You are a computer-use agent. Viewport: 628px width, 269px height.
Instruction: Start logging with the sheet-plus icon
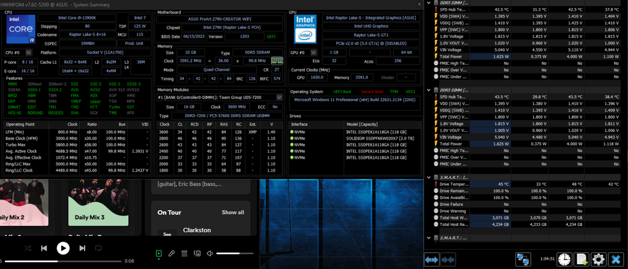(581, 259)
